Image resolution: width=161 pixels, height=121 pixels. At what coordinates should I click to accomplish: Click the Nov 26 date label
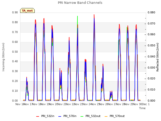[104, 104]
